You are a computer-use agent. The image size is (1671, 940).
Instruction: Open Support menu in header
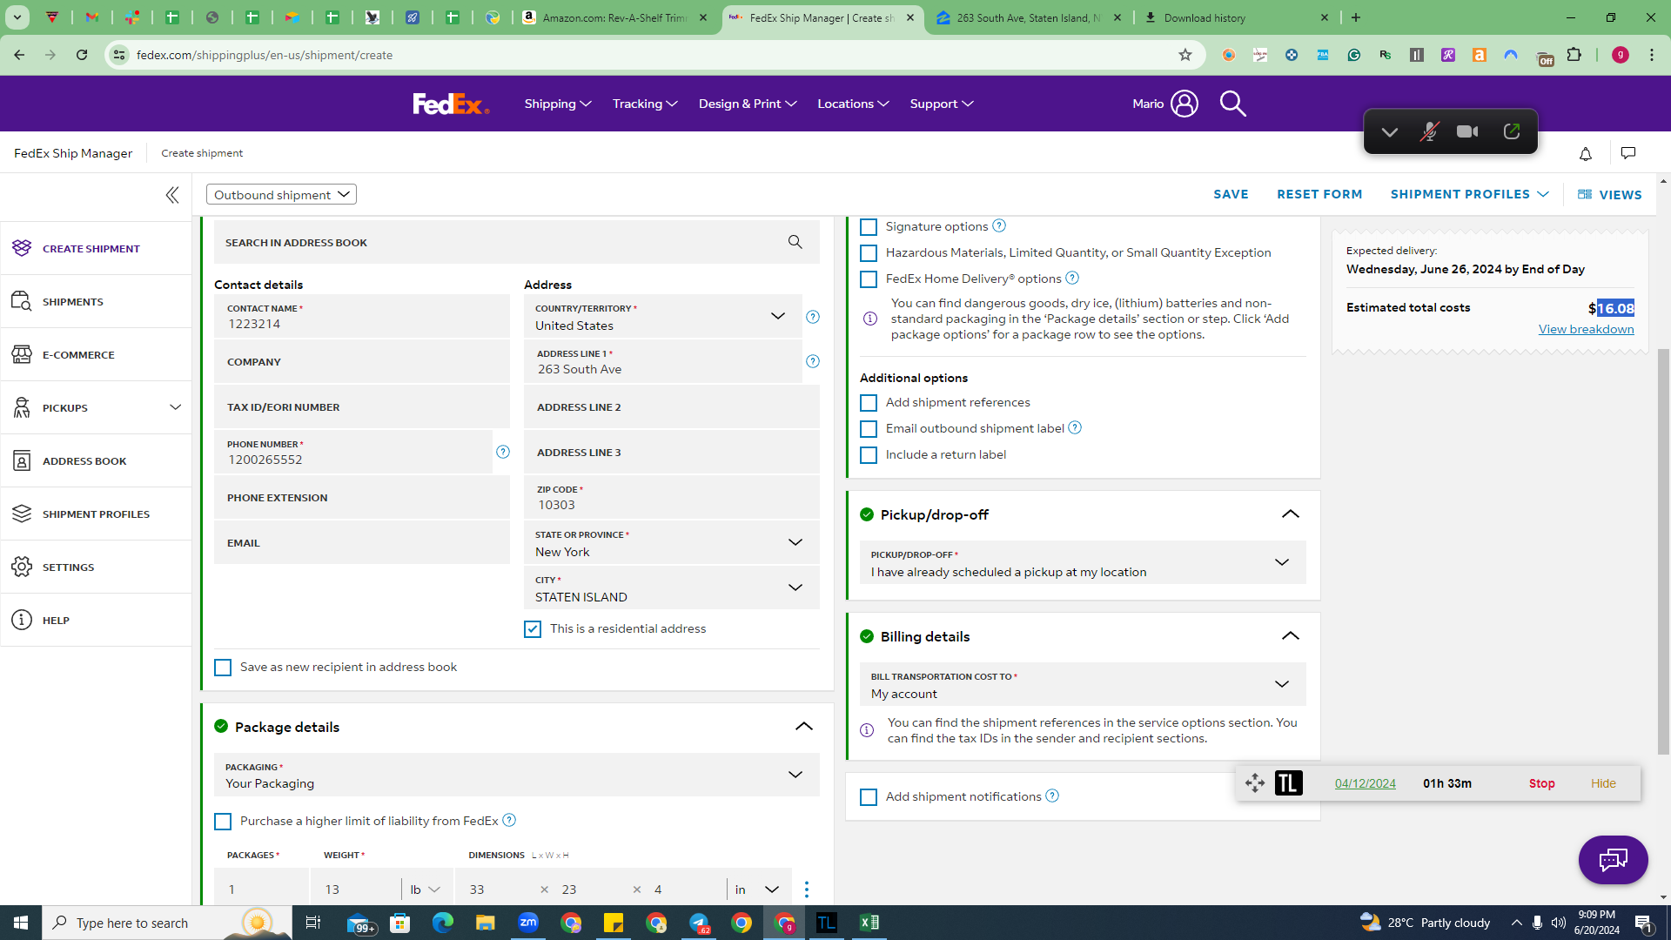click(942, 104)
